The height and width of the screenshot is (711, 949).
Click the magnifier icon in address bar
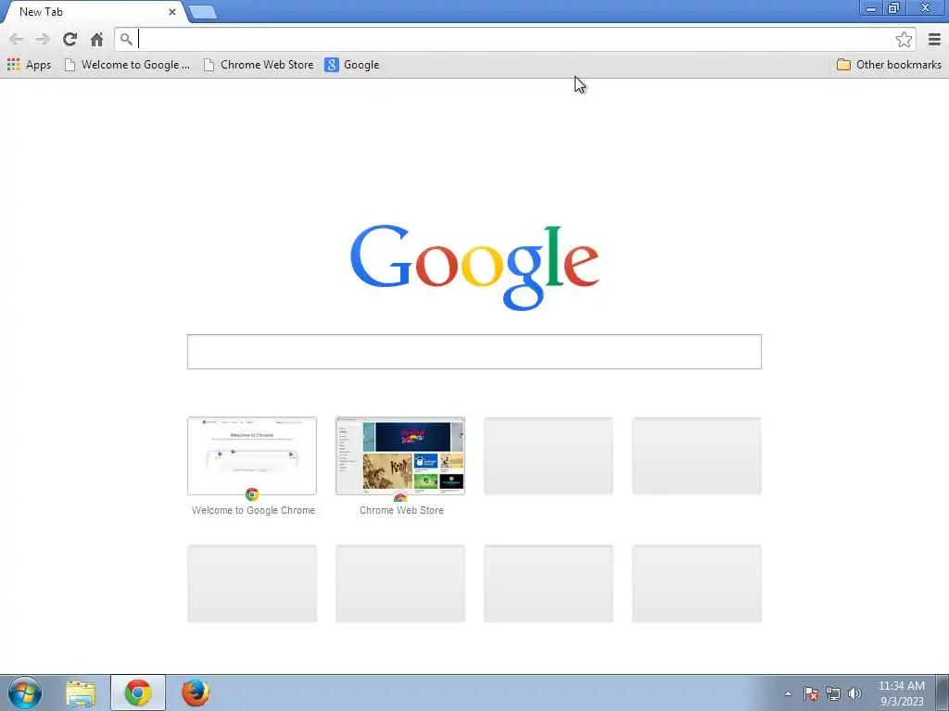click(x=126, y=39)
